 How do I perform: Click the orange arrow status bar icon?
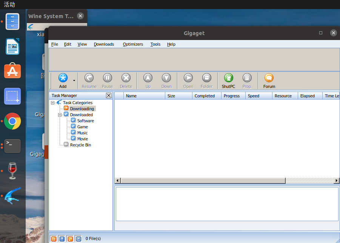coord(70,239)
